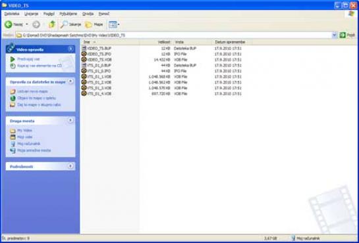Click the My Videos link in Other places

(24, 130)
